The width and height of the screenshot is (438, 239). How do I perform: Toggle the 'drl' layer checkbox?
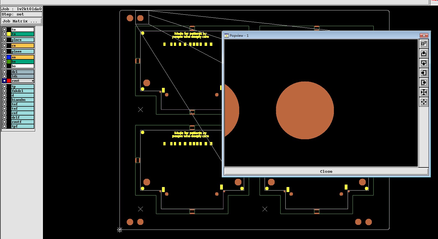(x=4, y=72)
